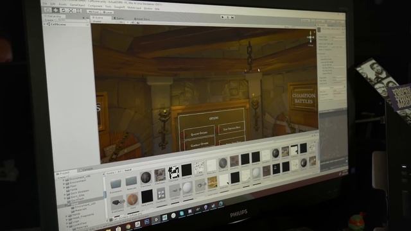Click the Project folder tree vertical scrollbar
The image size is (411, 231).
click(x=105, y=195)
